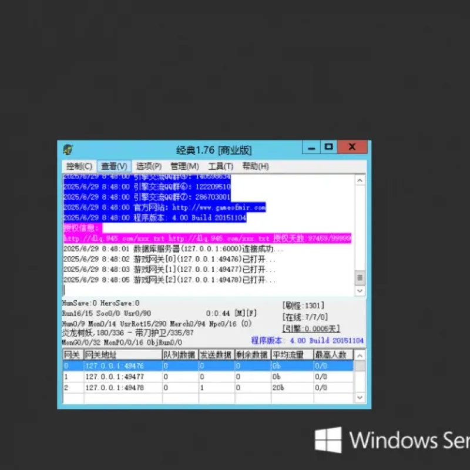Select highlighted gateway row 127.0.0.1:49476

tap(208, 366)
